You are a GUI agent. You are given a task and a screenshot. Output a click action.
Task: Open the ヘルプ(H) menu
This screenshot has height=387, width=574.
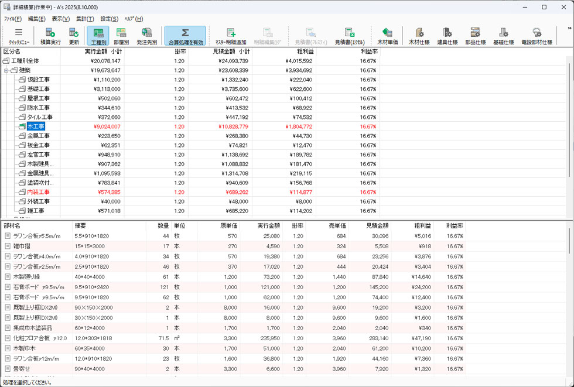click(x=134, y=19)
